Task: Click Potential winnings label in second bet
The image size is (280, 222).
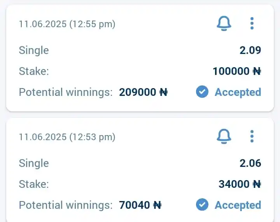Action: tap(66, 205)
